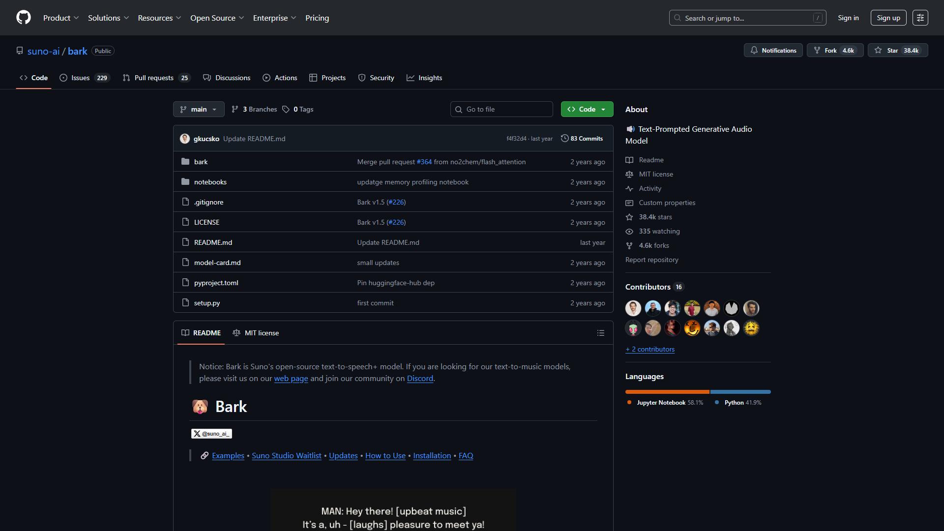
Task: Fork the bark repository
Action: tap(835, 50)
